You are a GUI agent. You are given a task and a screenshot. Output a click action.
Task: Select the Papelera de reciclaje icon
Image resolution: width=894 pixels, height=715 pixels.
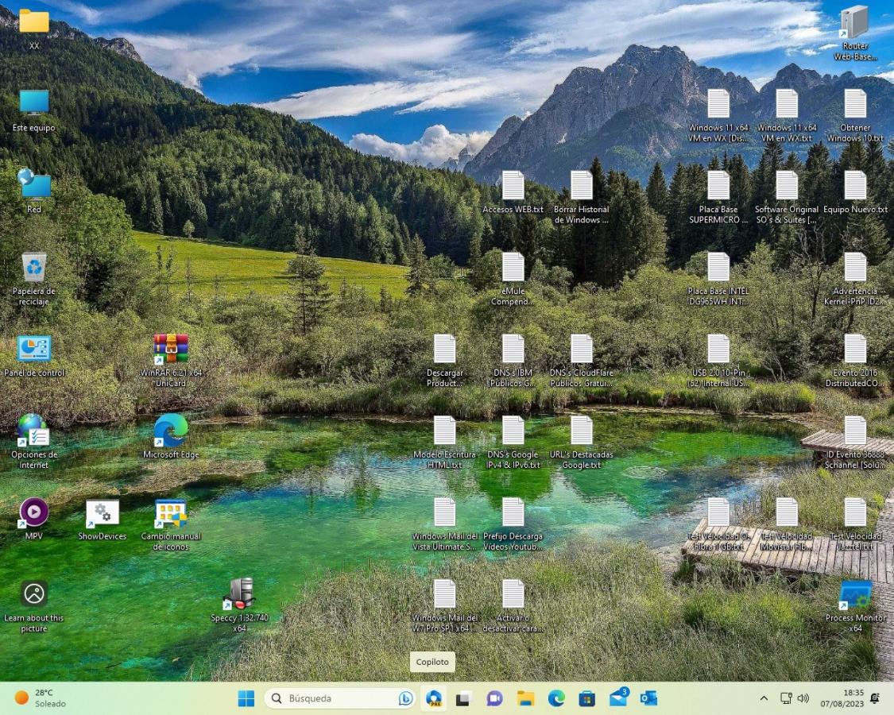[34, 268]
